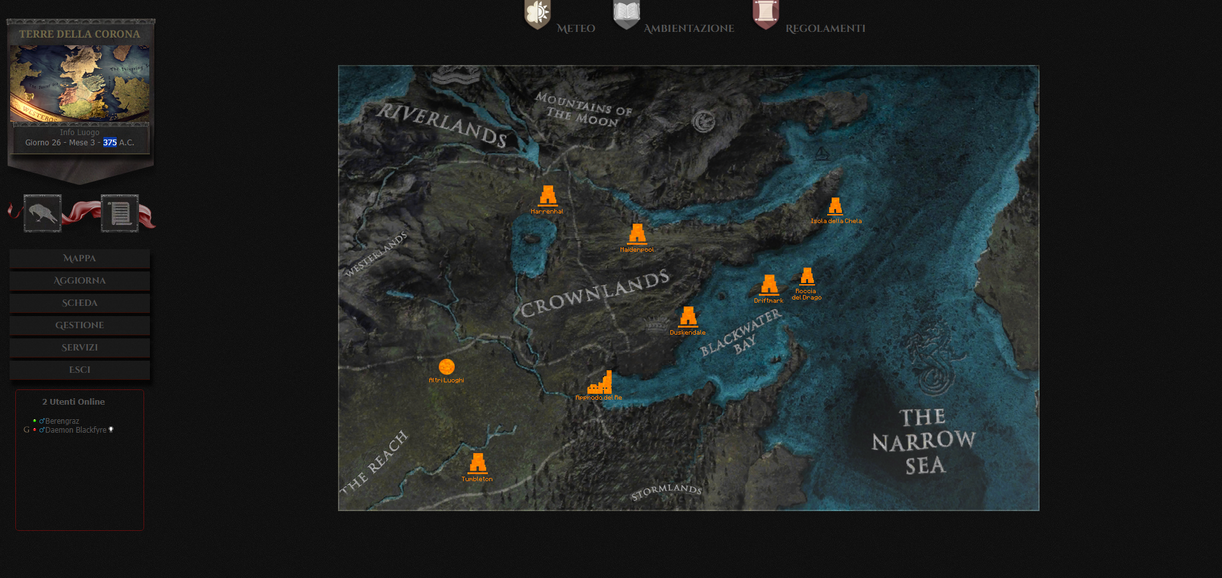Click the Tumbleton label text
Image resolution: width=1222 pixels, height=578 pixels.
click(x=477, y=479)
